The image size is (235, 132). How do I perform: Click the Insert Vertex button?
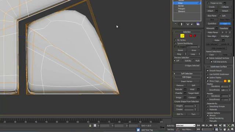(x=187, y=81)
